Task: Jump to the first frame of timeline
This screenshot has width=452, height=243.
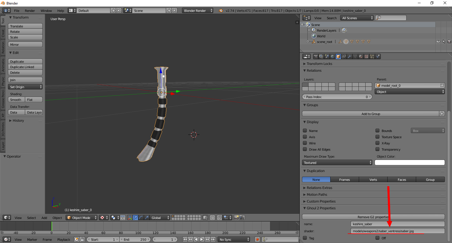Action: pyautogui.click(x=185, y=239)
